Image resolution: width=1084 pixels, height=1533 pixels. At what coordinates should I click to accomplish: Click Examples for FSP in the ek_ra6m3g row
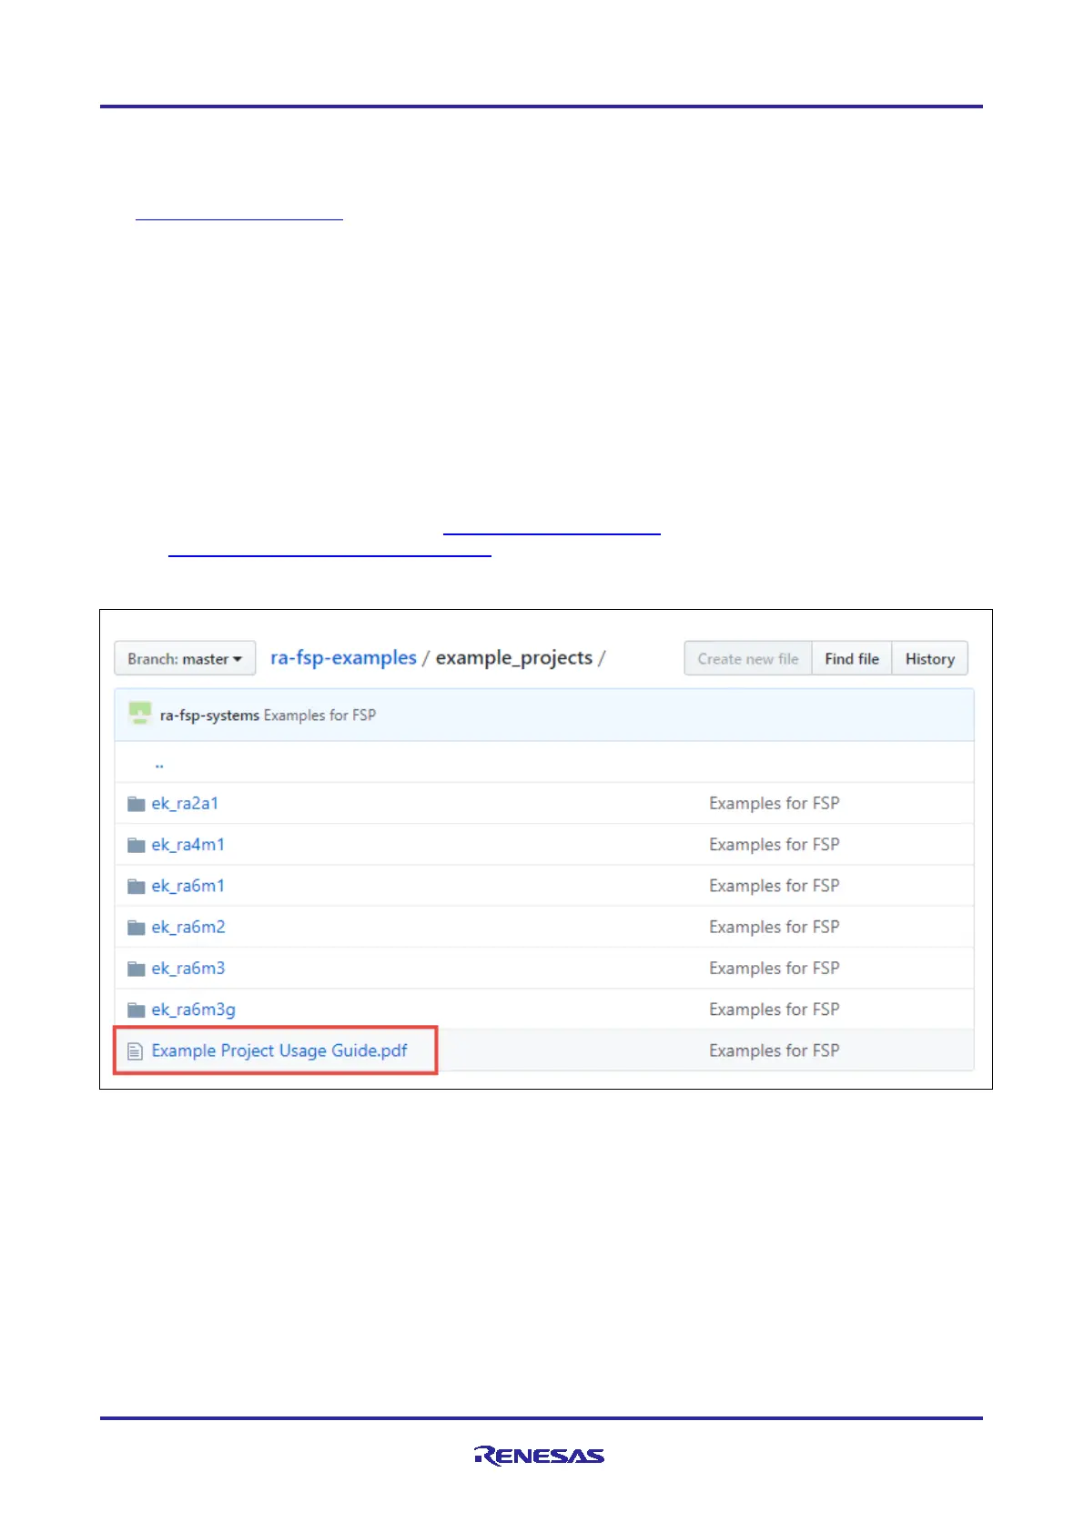click(775, 1009)
